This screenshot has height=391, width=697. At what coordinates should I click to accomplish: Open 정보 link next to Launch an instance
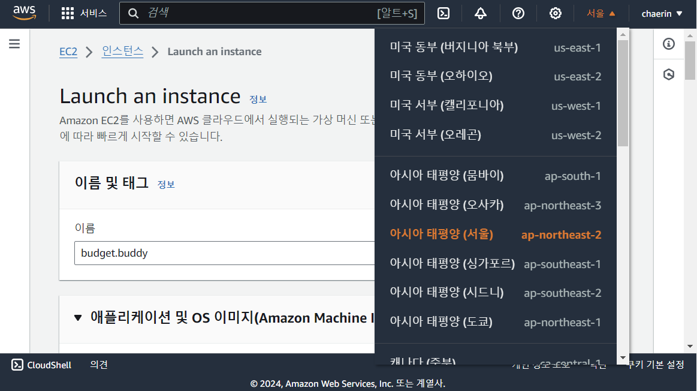[258, 99]
